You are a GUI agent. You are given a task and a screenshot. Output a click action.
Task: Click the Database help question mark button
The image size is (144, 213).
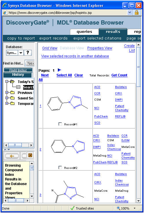click(28, 53)
